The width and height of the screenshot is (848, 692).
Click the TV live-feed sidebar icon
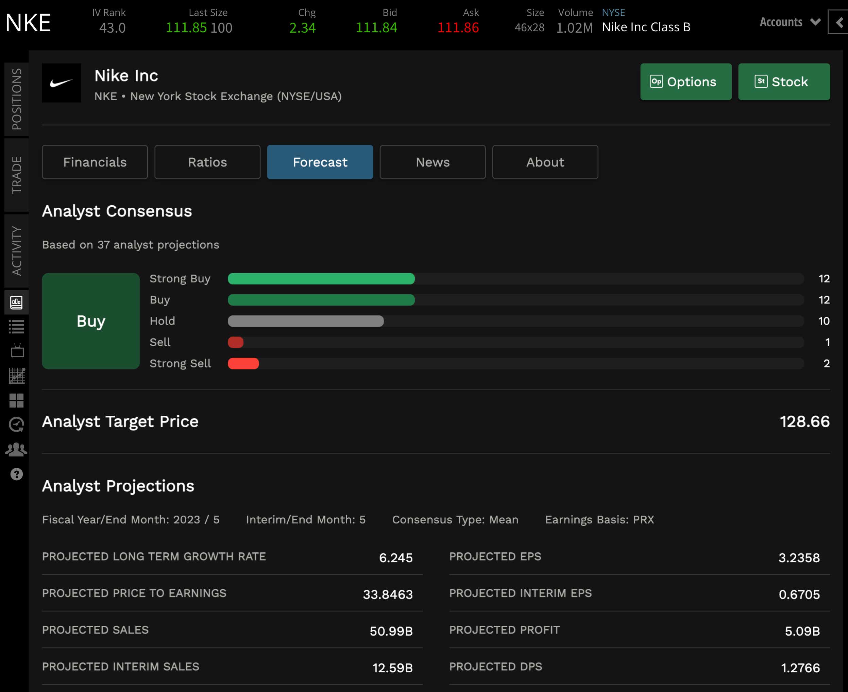click(16, 351)
